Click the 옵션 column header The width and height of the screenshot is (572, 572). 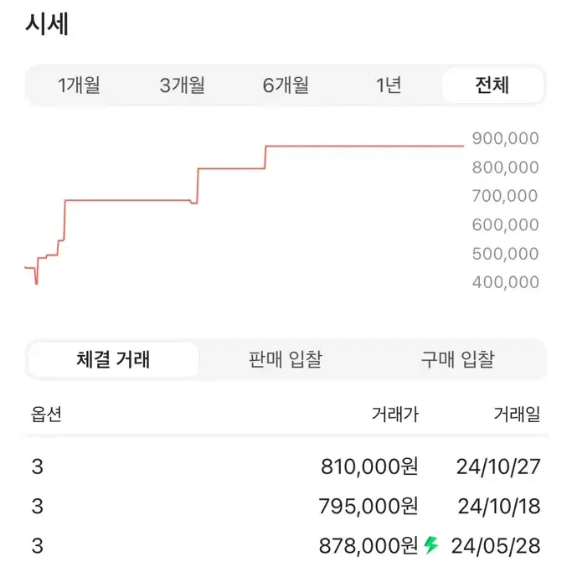pyautogui.click(x=46, y=415)
